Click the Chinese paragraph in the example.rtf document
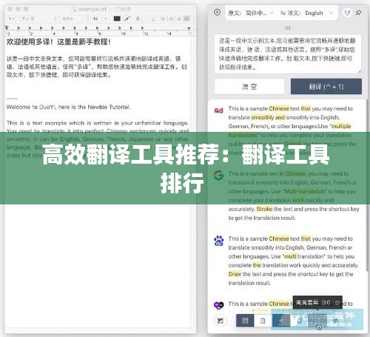Screen dimensions: 370x337 coord(96,67)
